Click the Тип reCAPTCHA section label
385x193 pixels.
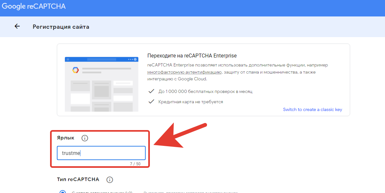(x=78, y=179)
